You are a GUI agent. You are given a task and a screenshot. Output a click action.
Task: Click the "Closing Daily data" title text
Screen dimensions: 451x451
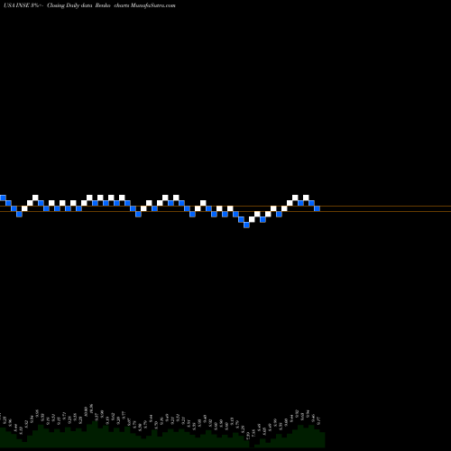pos(69,5)
